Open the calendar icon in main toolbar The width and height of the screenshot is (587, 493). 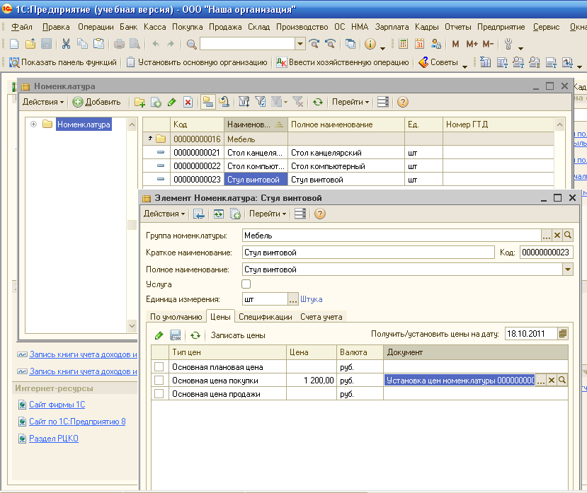(x=419, y=44)
